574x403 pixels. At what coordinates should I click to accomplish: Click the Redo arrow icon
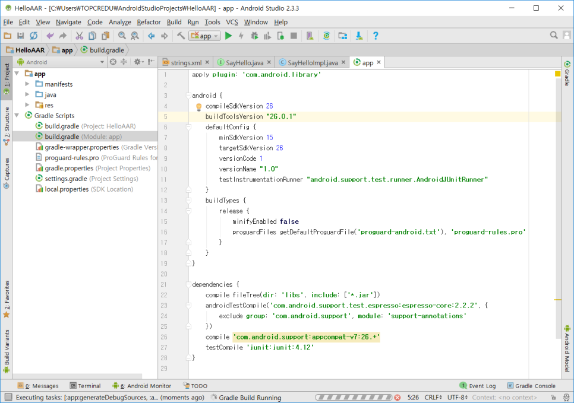coord(63,36)
